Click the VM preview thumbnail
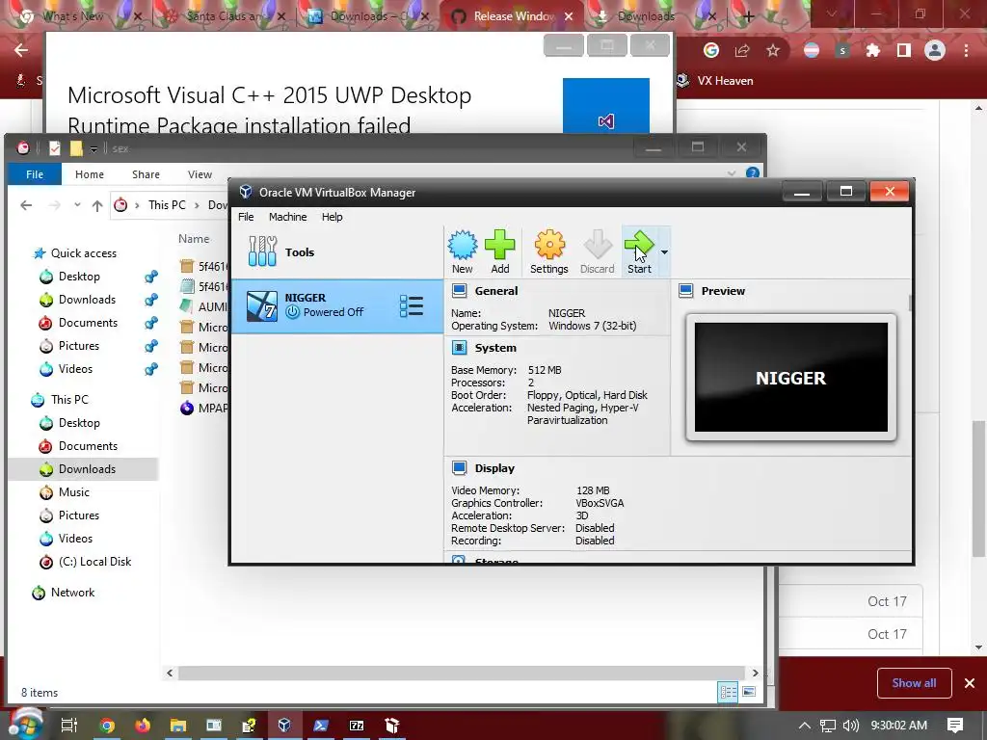The height and width of the screenshot is (740, 987). pyautogui.click(x=790, y=377)
